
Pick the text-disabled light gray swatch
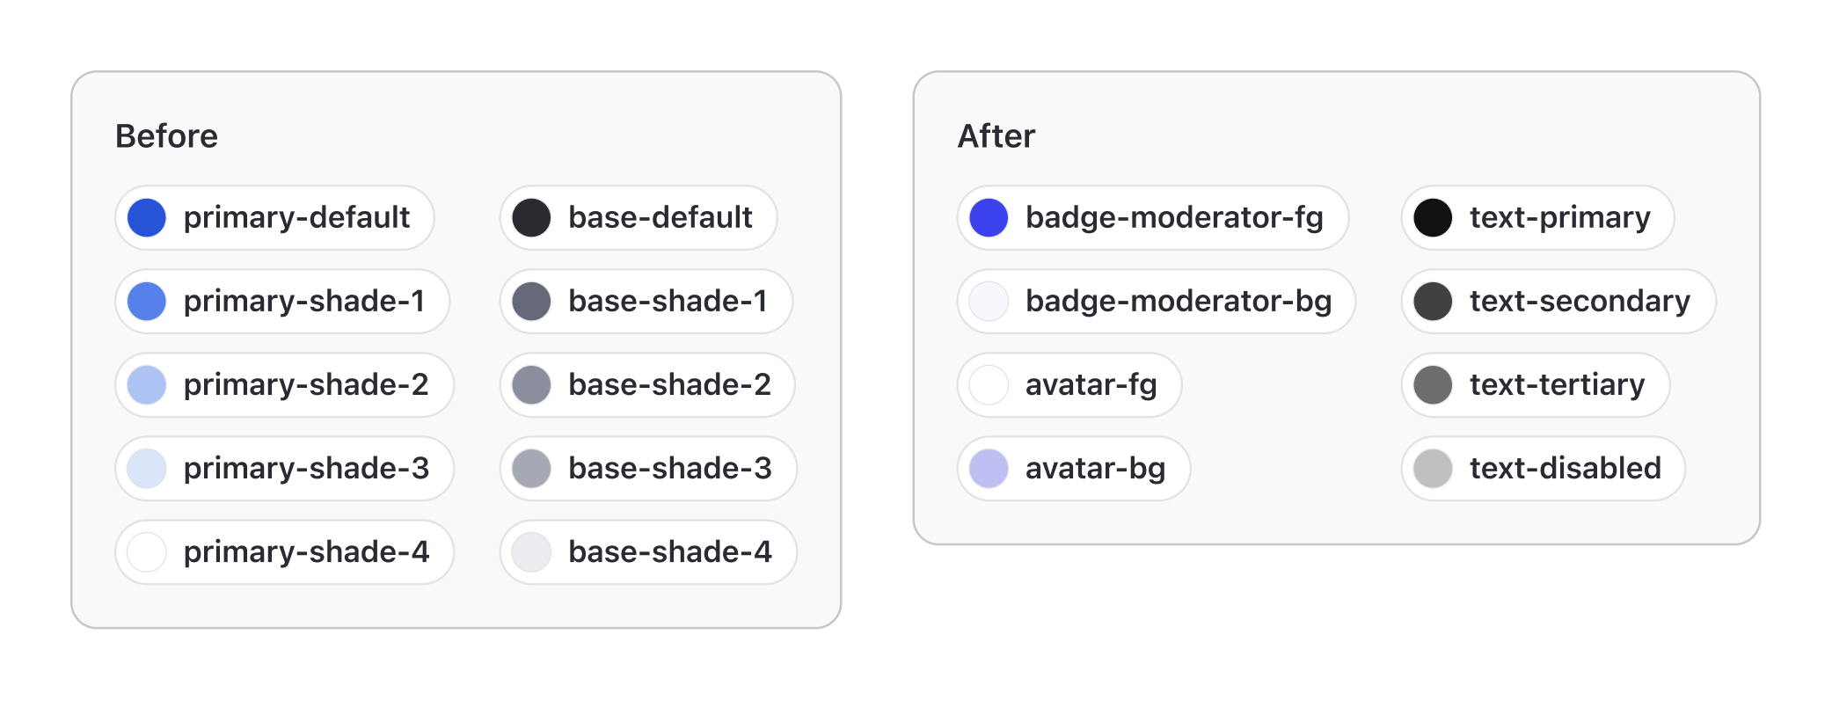click(x=1433, y=469)
